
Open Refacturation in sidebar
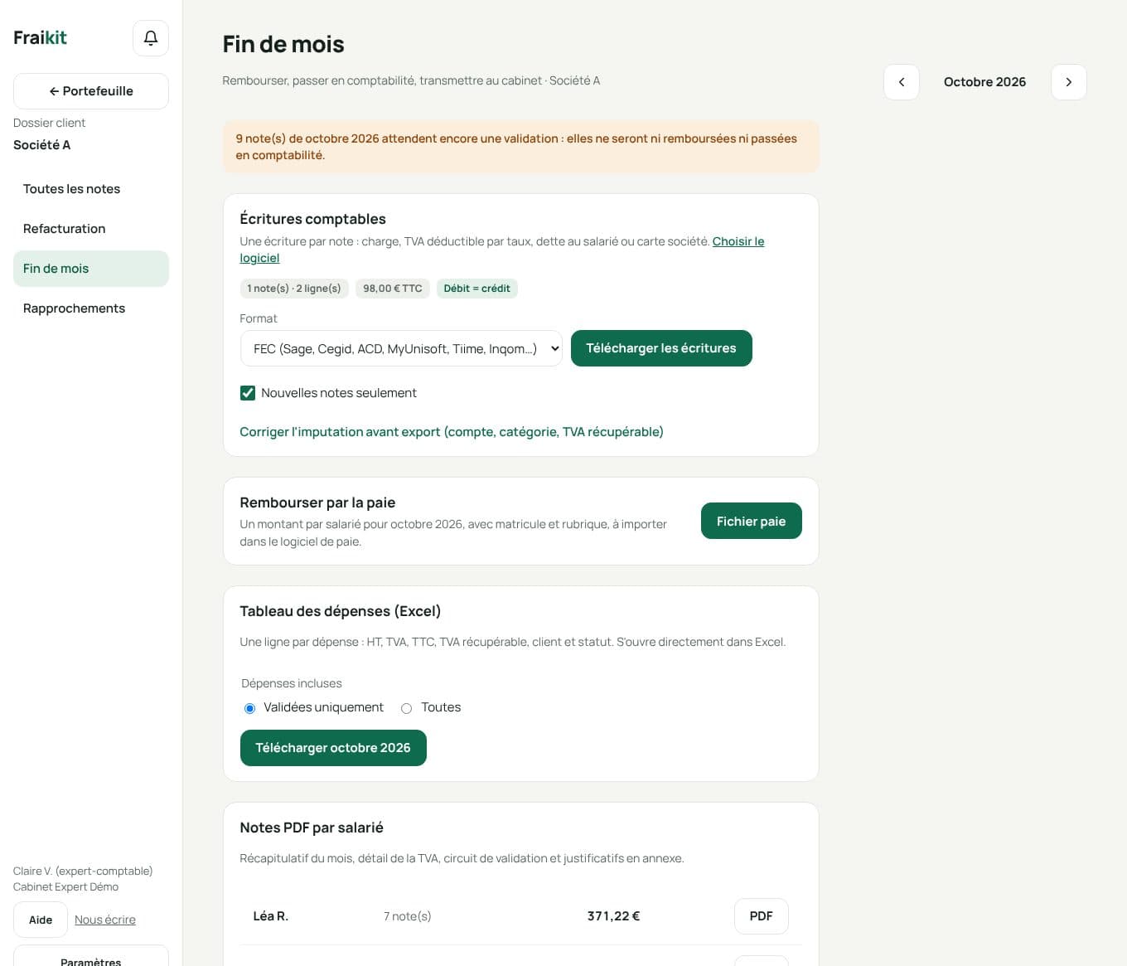click(91, 229)
